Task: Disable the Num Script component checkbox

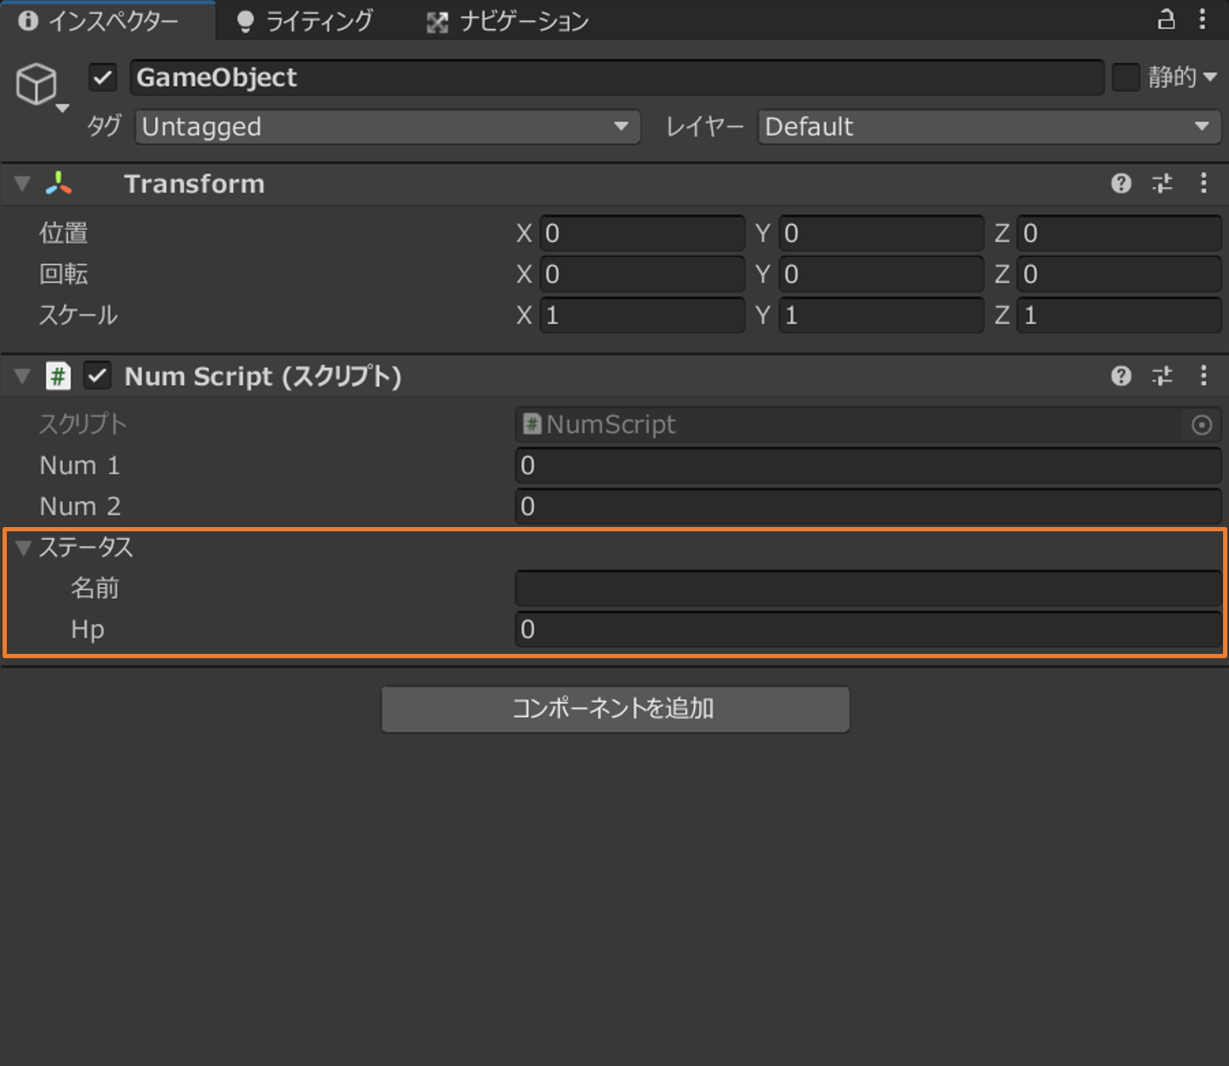Action: pos(96,375)
